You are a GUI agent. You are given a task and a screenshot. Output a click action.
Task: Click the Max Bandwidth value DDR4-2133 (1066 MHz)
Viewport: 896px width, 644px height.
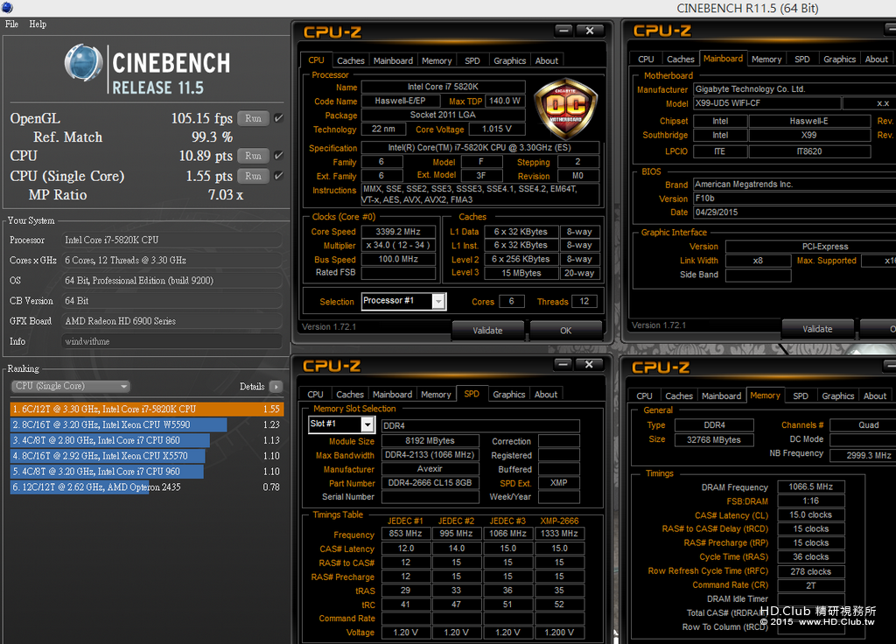430,455
